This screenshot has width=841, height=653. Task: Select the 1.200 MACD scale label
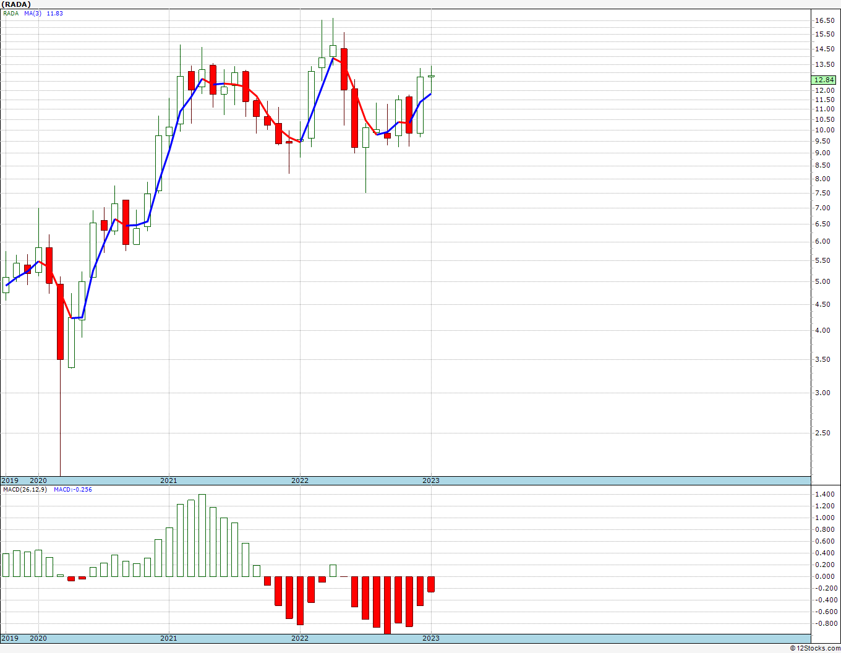(824, 506)
